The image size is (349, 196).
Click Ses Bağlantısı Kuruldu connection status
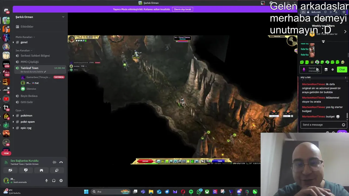(x=24, y=161)
